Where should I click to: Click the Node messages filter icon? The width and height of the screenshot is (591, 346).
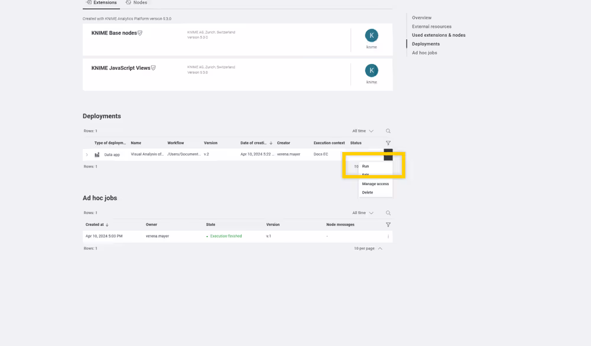pyautogui.click(x=388, y=225)
